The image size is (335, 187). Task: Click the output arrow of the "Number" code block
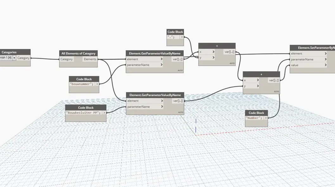(x=266, y=118)
